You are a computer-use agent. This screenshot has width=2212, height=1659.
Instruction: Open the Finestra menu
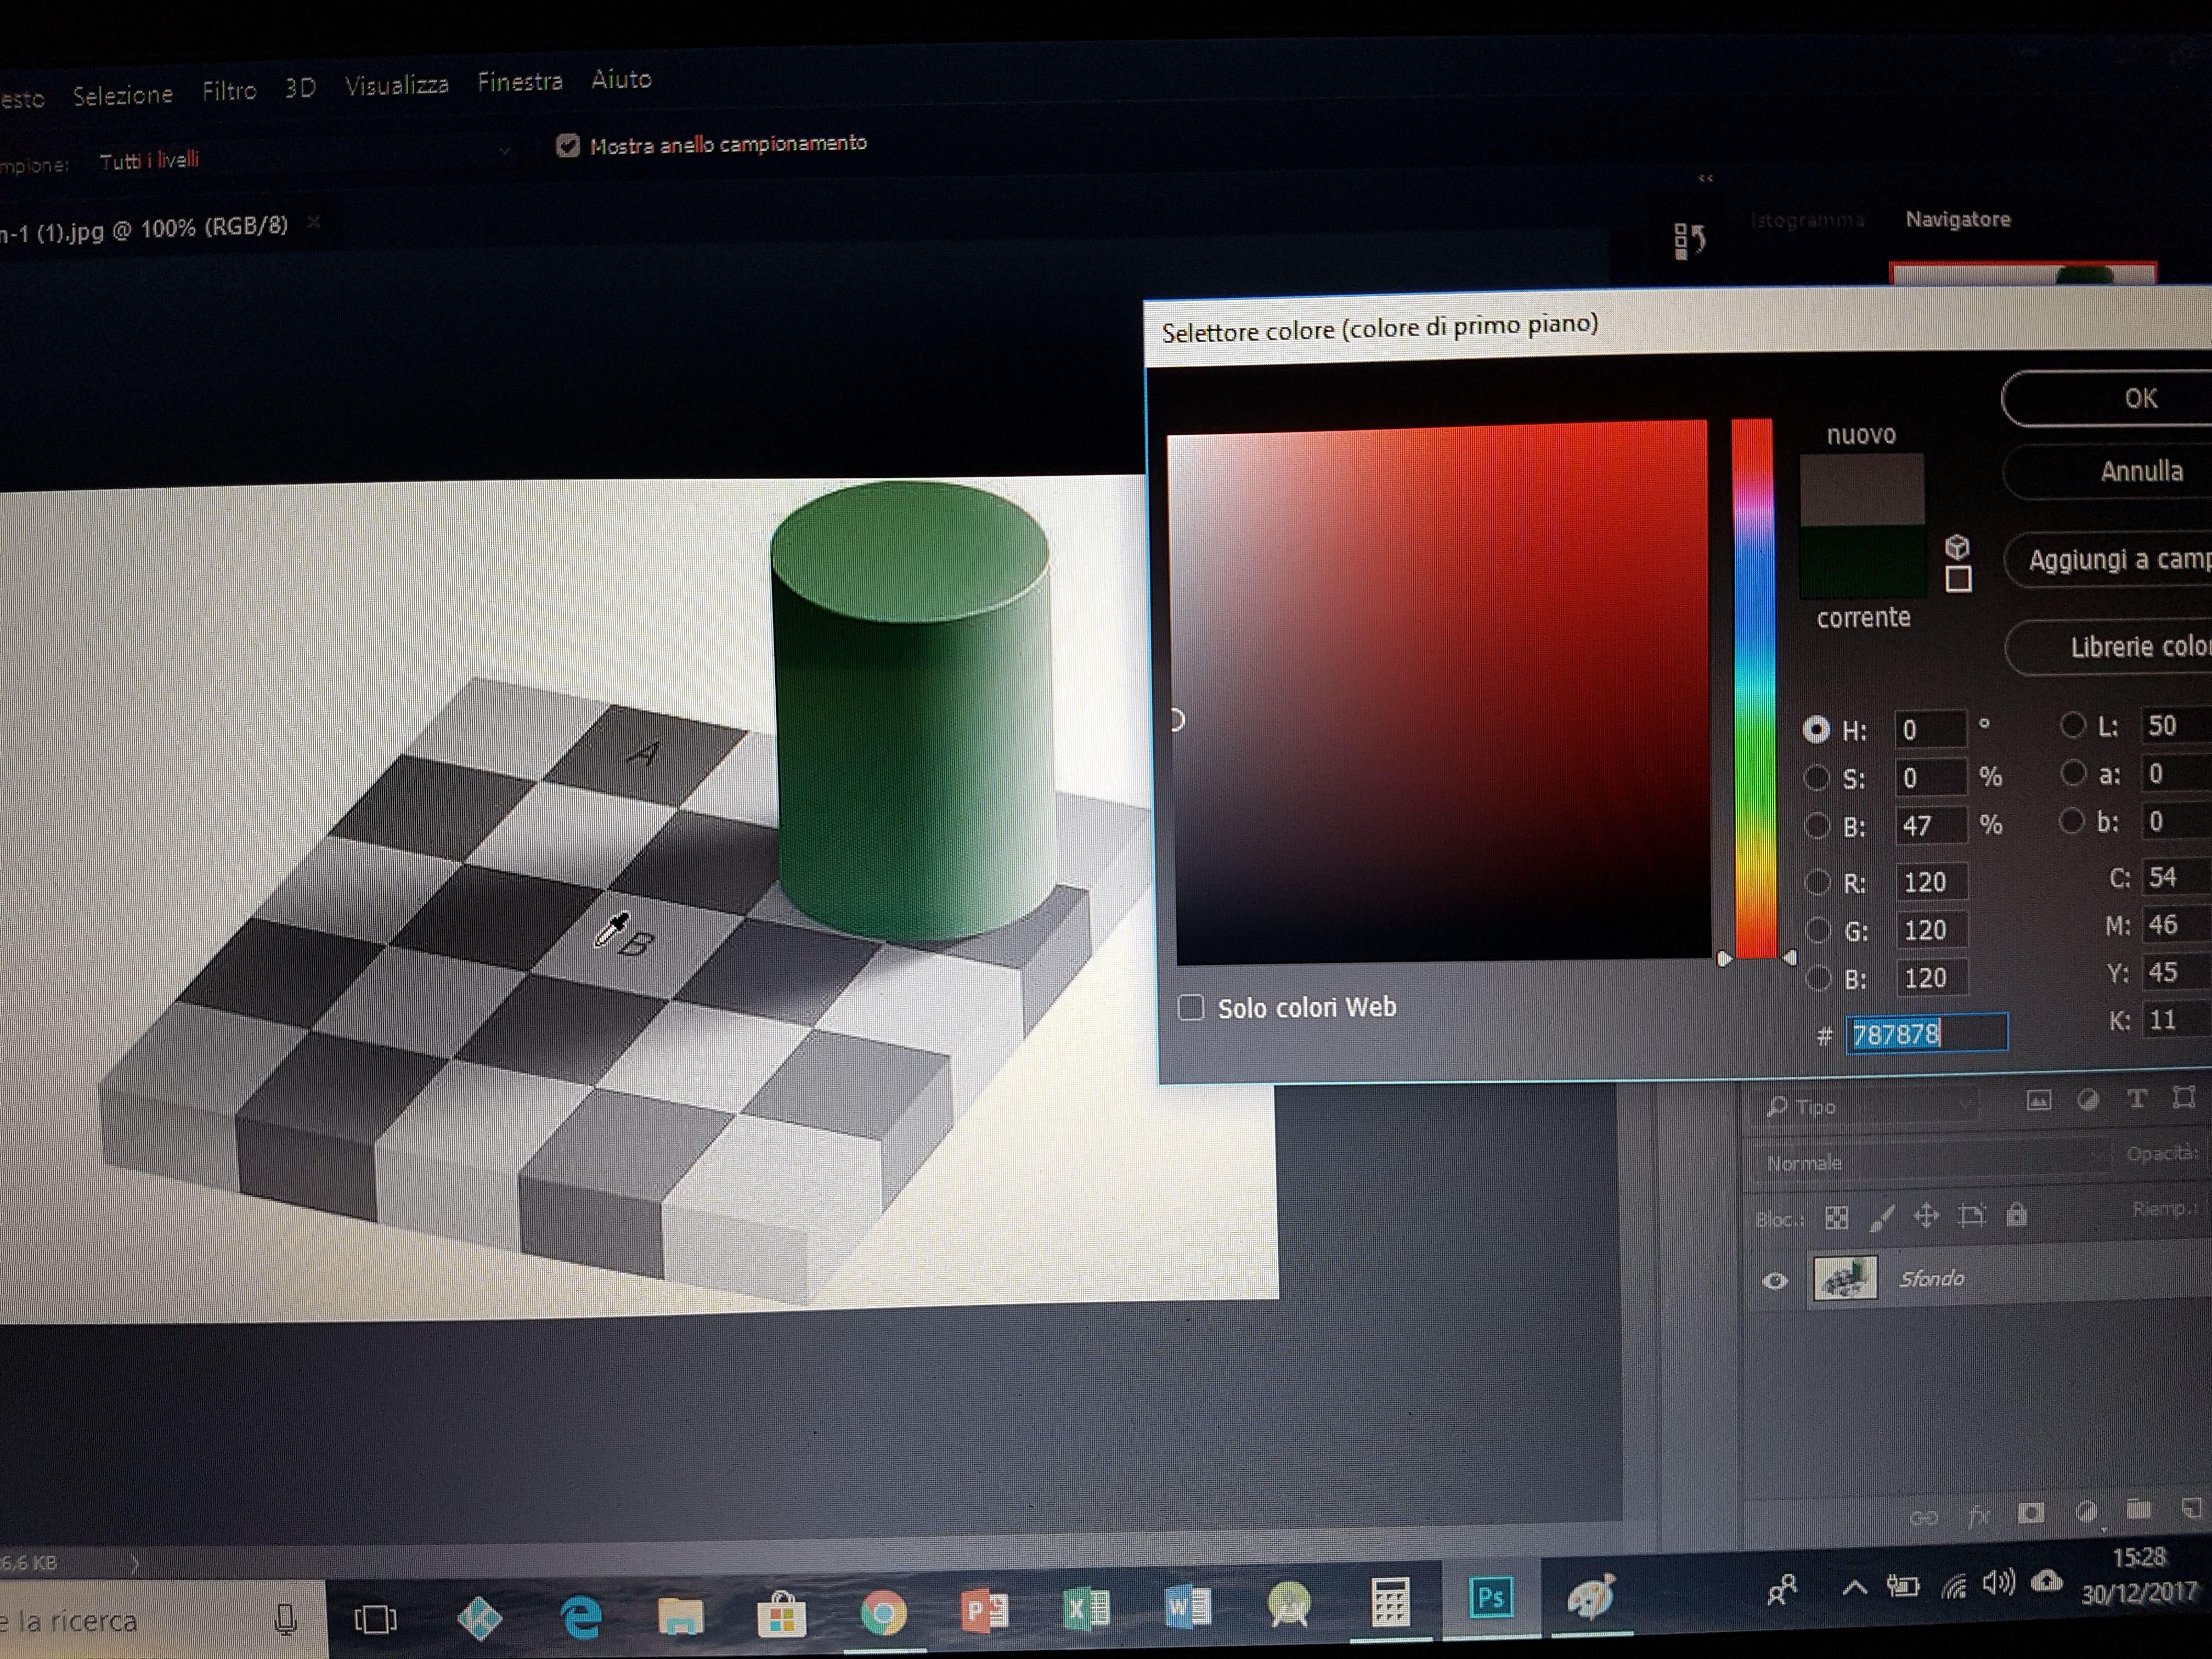click(520, 81)
